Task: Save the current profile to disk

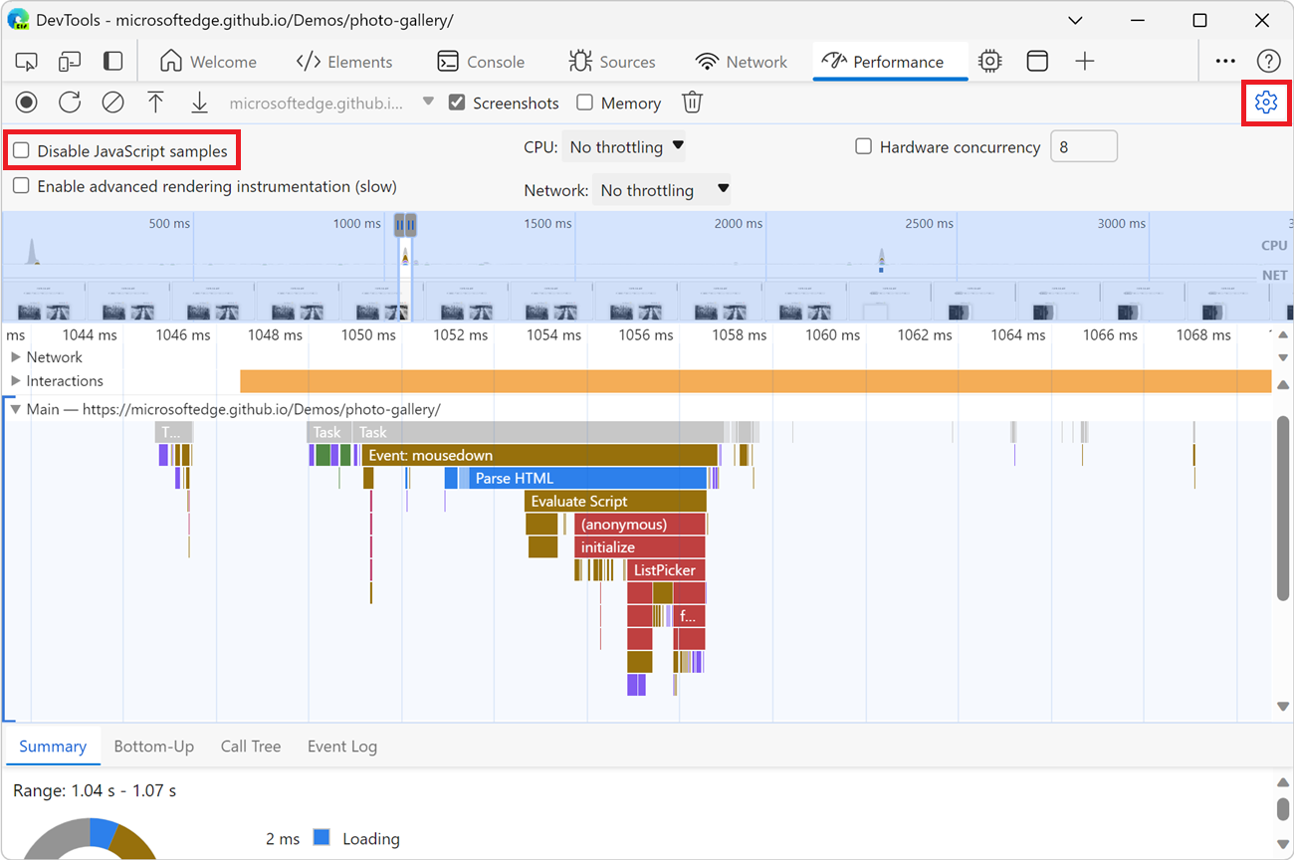Action: pos(199,102)
